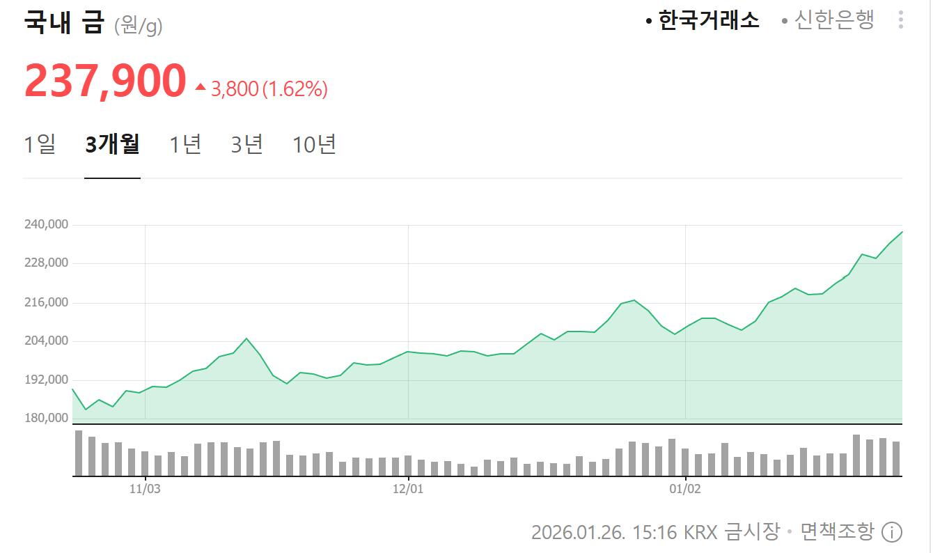The width and height of the screenshot is (933, 553).
Task: Click the 01/02 date marker on axis
Action: pyautogui.click(x=685, y=489)
